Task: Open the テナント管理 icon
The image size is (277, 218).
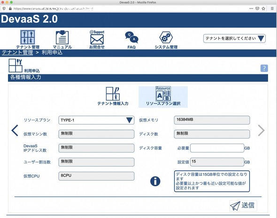Action: (x=28, y=39)
